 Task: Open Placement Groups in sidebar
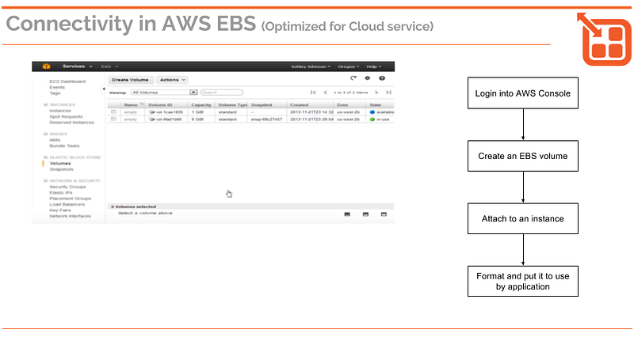(x=71, y=199)
